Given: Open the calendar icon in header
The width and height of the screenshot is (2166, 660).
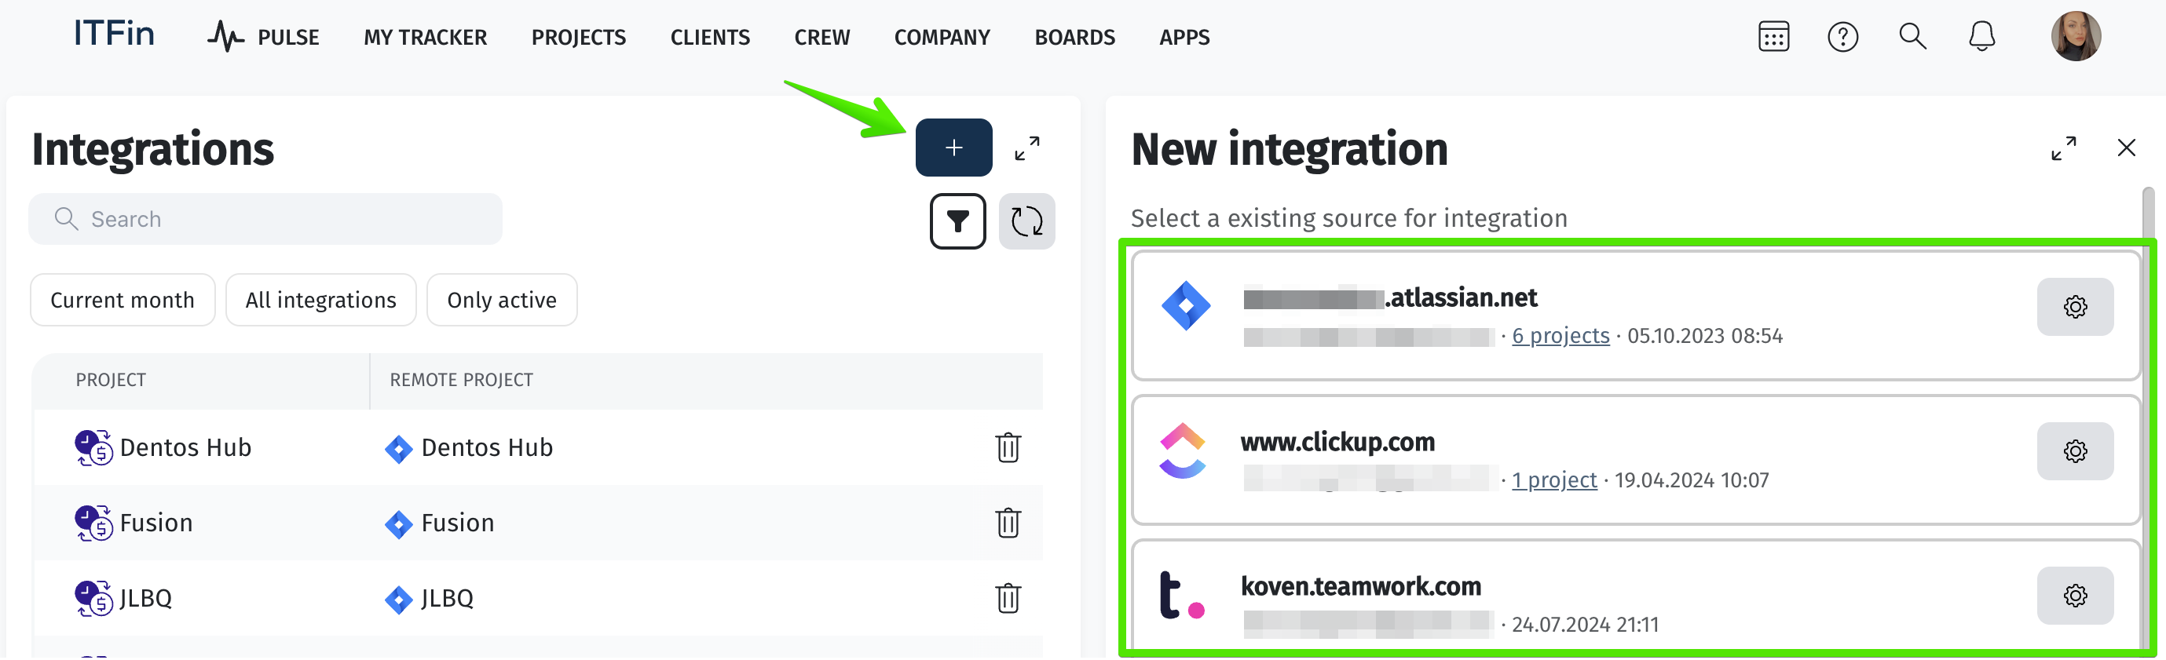Looking at the screenshot, I should pyautogui.click(x=1773, y=37).
